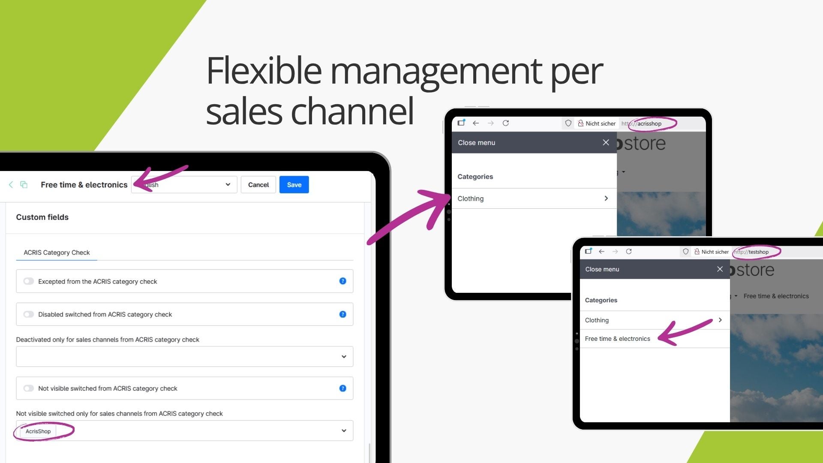This screenshot has width=823, height=463.
Task: Remove or select the AcrisShop tag
Action: pyautogui.click(x=38, y=431)
